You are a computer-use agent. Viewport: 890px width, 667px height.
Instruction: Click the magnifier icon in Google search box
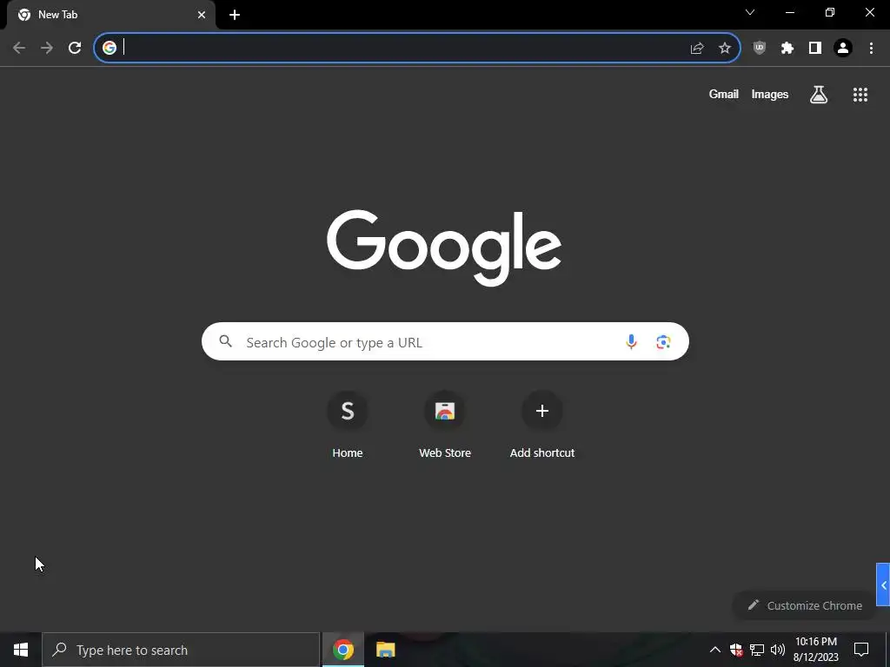[226, 340]
